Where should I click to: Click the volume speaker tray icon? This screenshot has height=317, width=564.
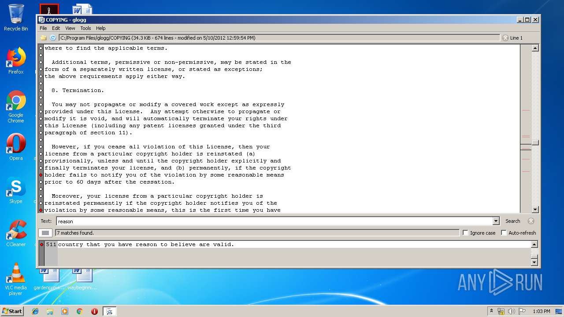[x=512, y=311]
